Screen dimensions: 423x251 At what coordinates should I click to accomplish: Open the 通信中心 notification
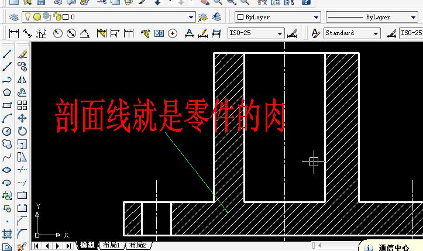click(394, 247)
